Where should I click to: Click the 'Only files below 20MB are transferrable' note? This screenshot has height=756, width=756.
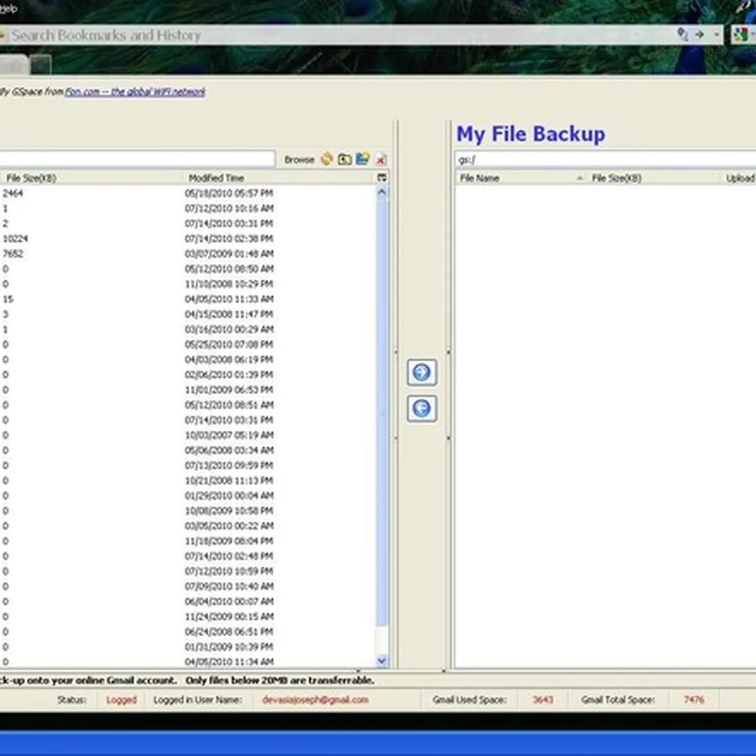point(280,680)
